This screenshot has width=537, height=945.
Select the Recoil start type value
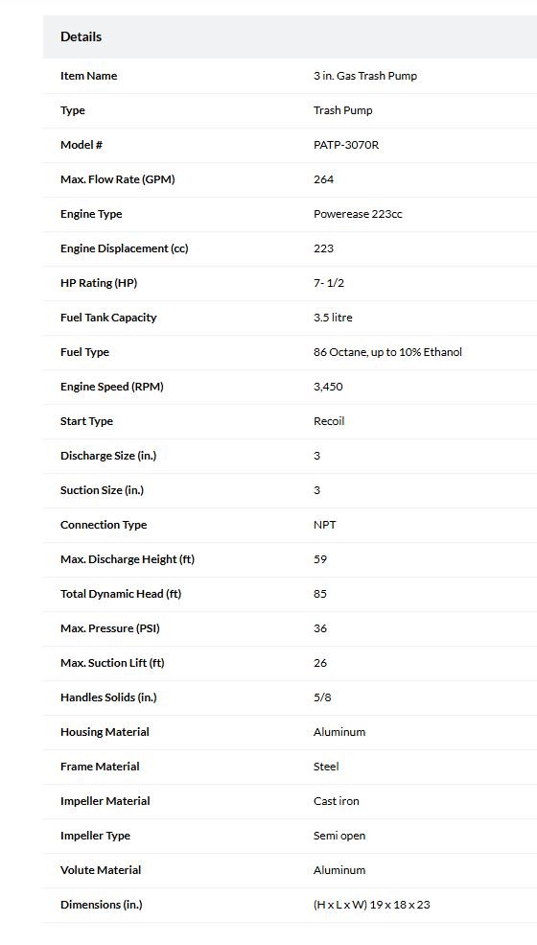pos(329,421)
